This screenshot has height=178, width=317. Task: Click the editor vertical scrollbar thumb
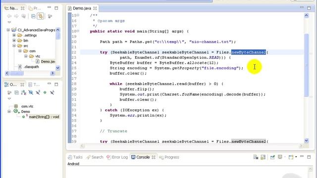tap(307, 65)
